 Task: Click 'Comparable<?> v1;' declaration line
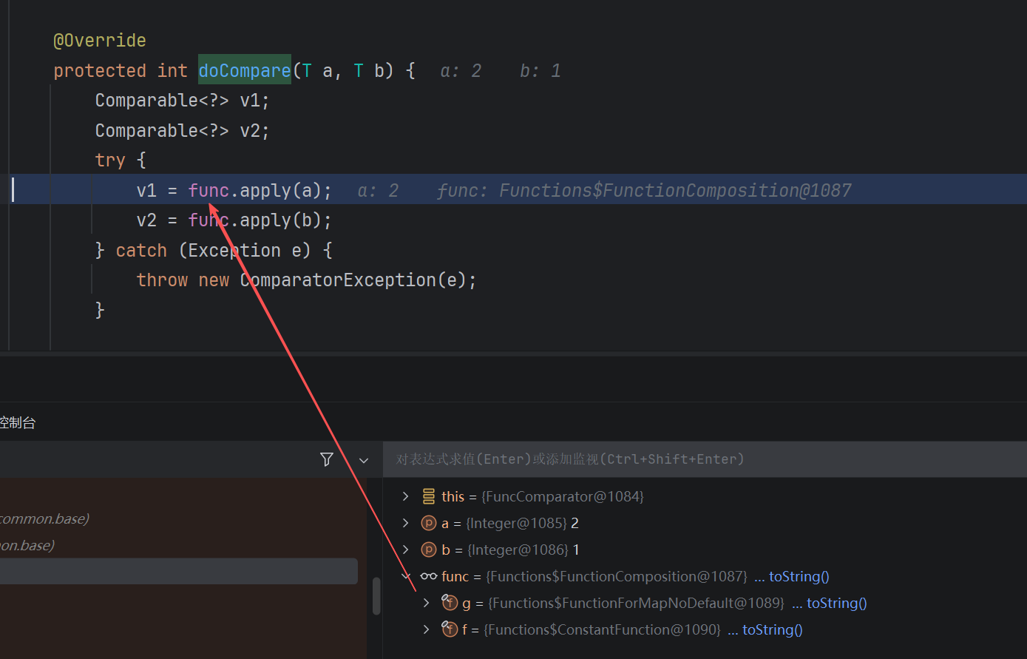183,101
